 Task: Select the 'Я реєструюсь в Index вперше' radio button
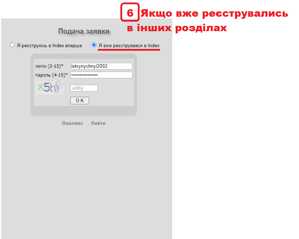coord(12,45)
